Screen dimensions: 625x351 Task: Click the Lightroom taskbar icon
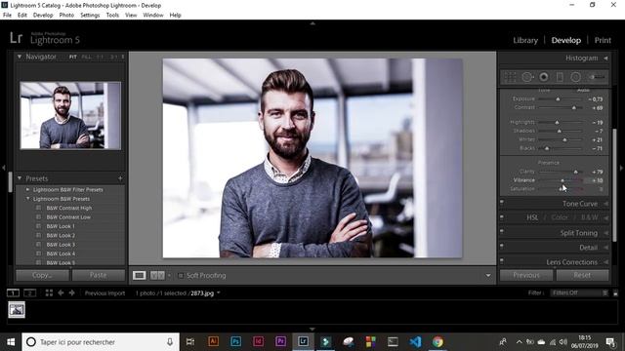click(303, 341)
